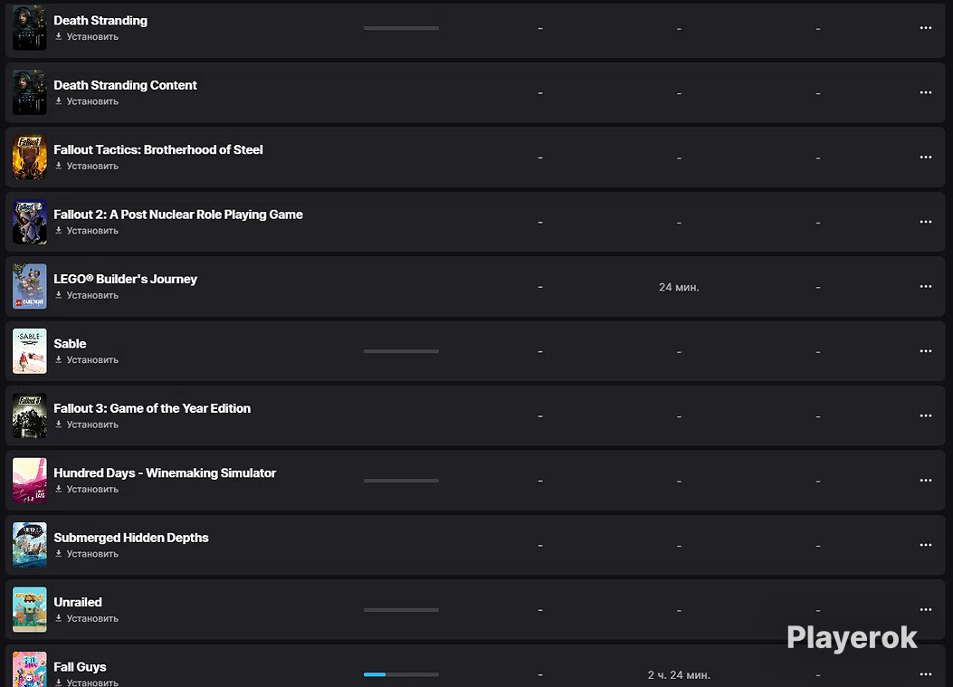
Task: Open the Hundred Days cover thumbnail
Action: (30, 481)
